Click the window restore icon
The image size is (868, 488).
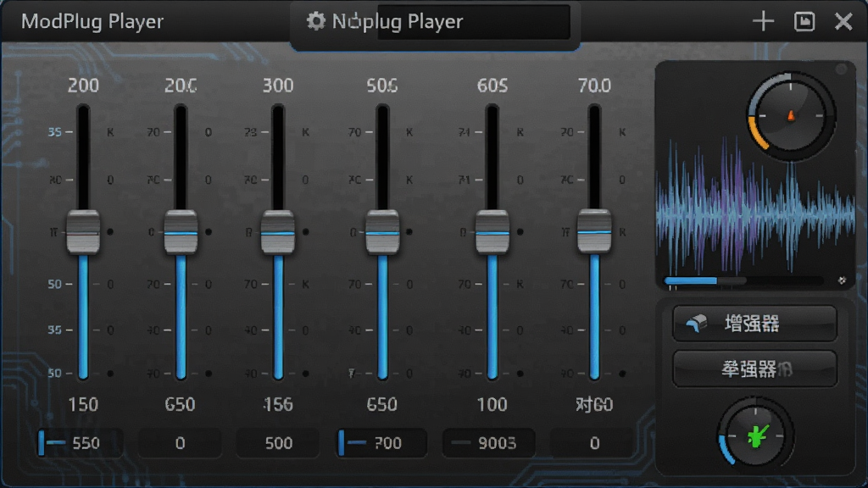pyautogui.click(x=804, y=21)
